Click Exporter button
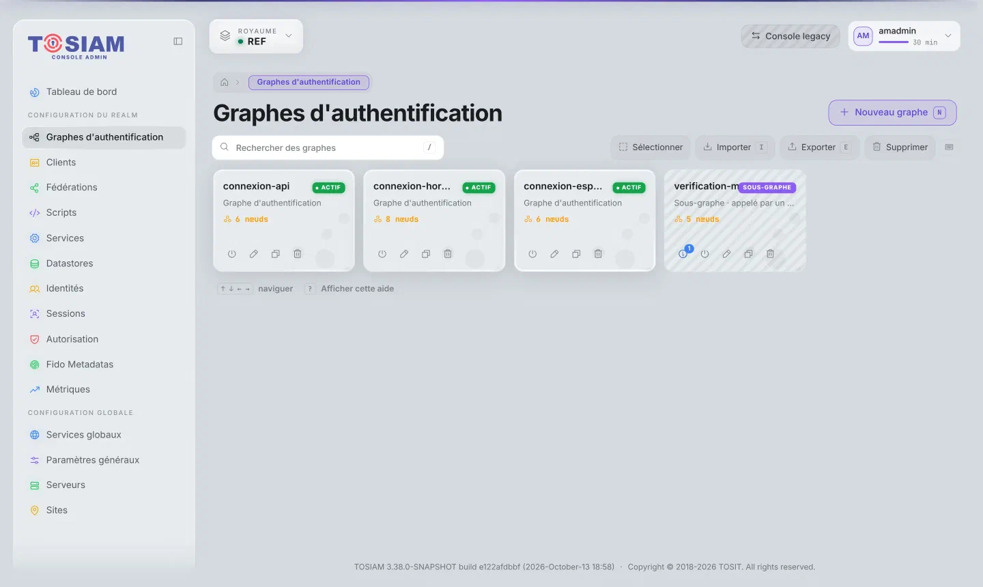 (x=819, y=147)
